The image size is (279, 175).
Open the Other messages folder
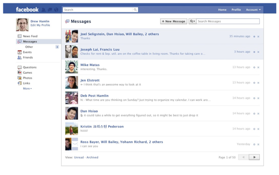[29, 47]
